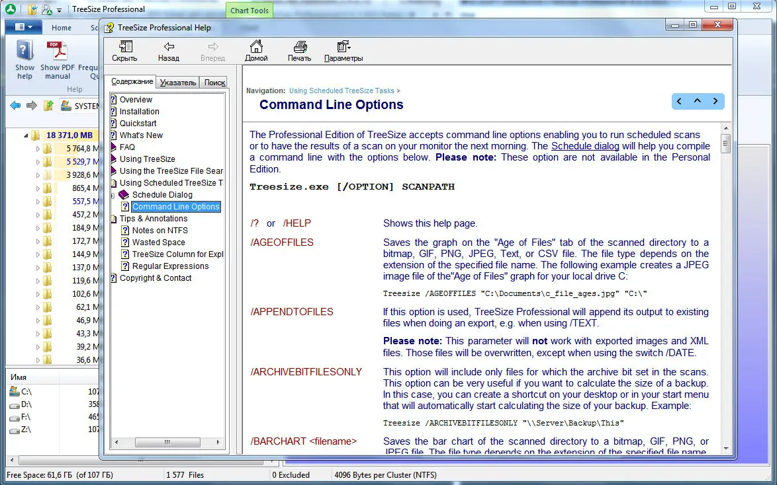The image size is (777, 485).
Task: Click scroll-down arrow of help content
Action: click(726, 449)
